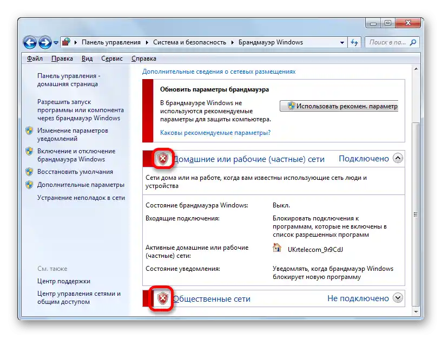Click Панель управления in the address breadcrumb
Screen dimensions: 442x338
click(111, 42)
